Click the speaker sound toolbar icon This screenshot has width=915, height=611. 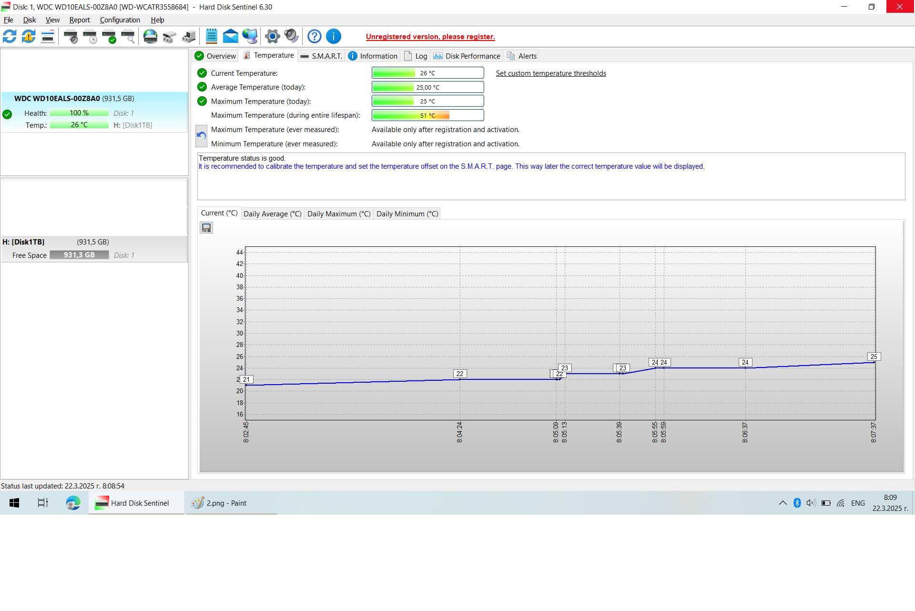point(292,36)
